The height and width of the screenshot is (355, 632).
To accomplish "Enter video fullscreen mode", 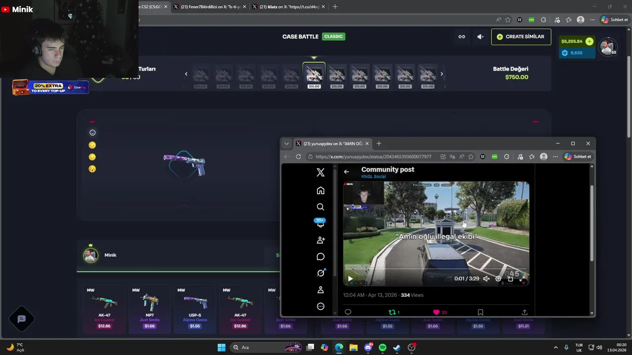I will (522, 279).
